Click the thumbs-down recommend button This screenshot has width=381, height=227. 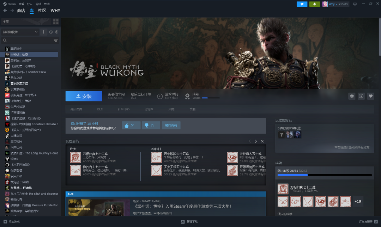tap(151, 125)
